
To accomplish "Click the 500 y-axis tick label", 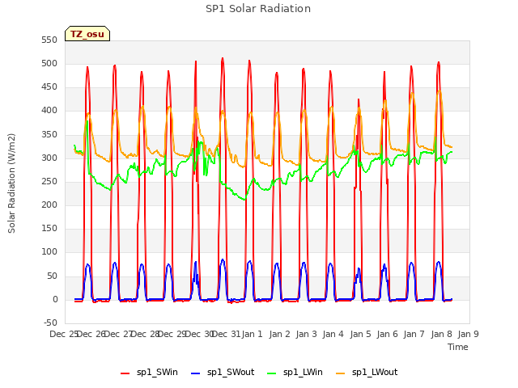I will pos(49,63).
